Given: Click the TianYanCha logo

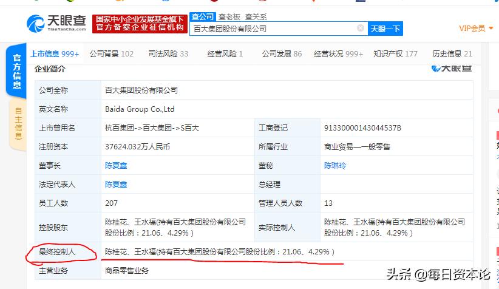Looking at the screenshot, I should click(56, 23).
